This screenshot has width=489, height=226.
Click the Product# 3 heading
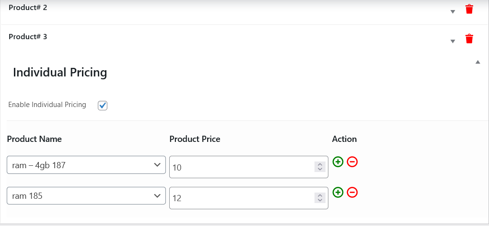[x=28, y=36]
